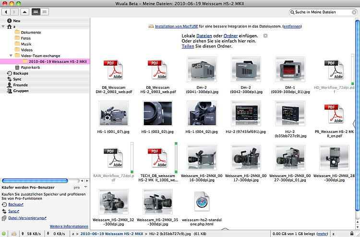
Task: Open the Musik folder
Action: pyautogui.click(x=23, y=44)
